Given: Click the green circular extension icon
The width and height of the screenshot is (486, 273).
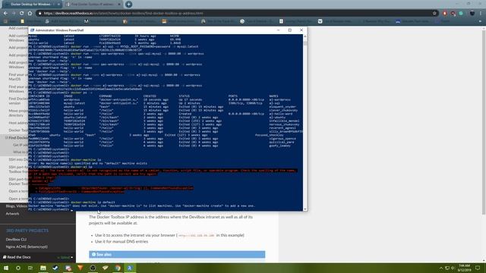Looking at the screenshot, I should (461, 14).
